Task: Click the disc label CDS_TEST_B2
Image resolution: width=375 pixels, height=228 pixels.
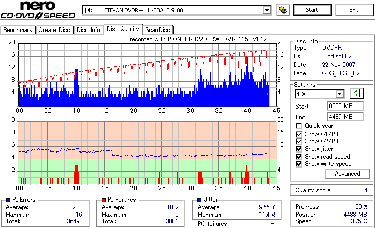Action: tap(341, 73)
